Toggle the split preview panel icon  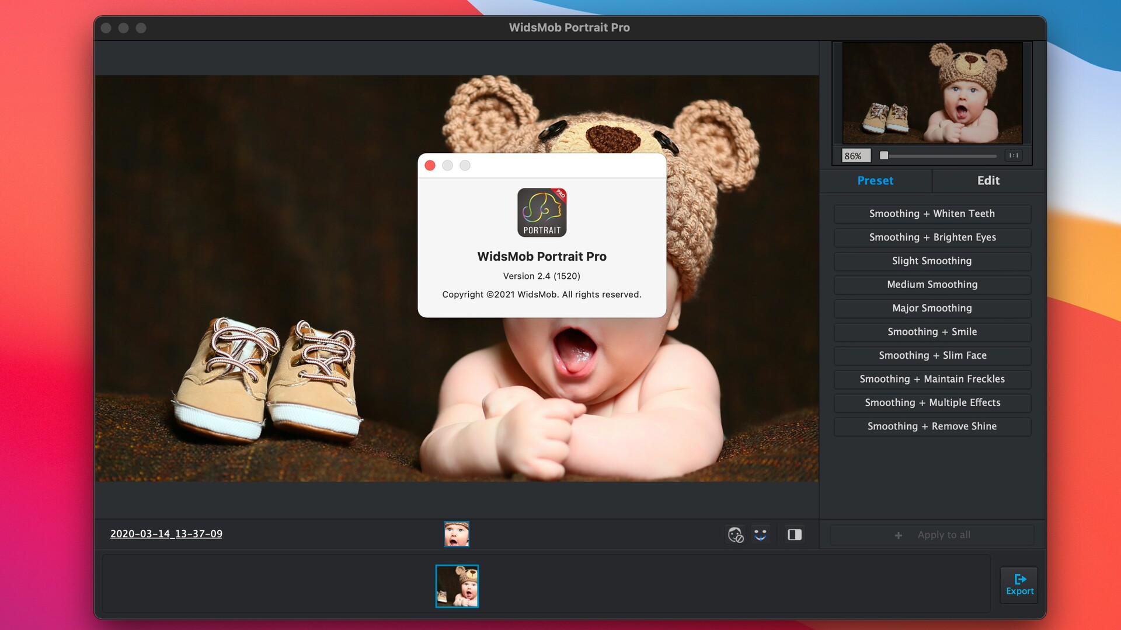pos(794,534)
